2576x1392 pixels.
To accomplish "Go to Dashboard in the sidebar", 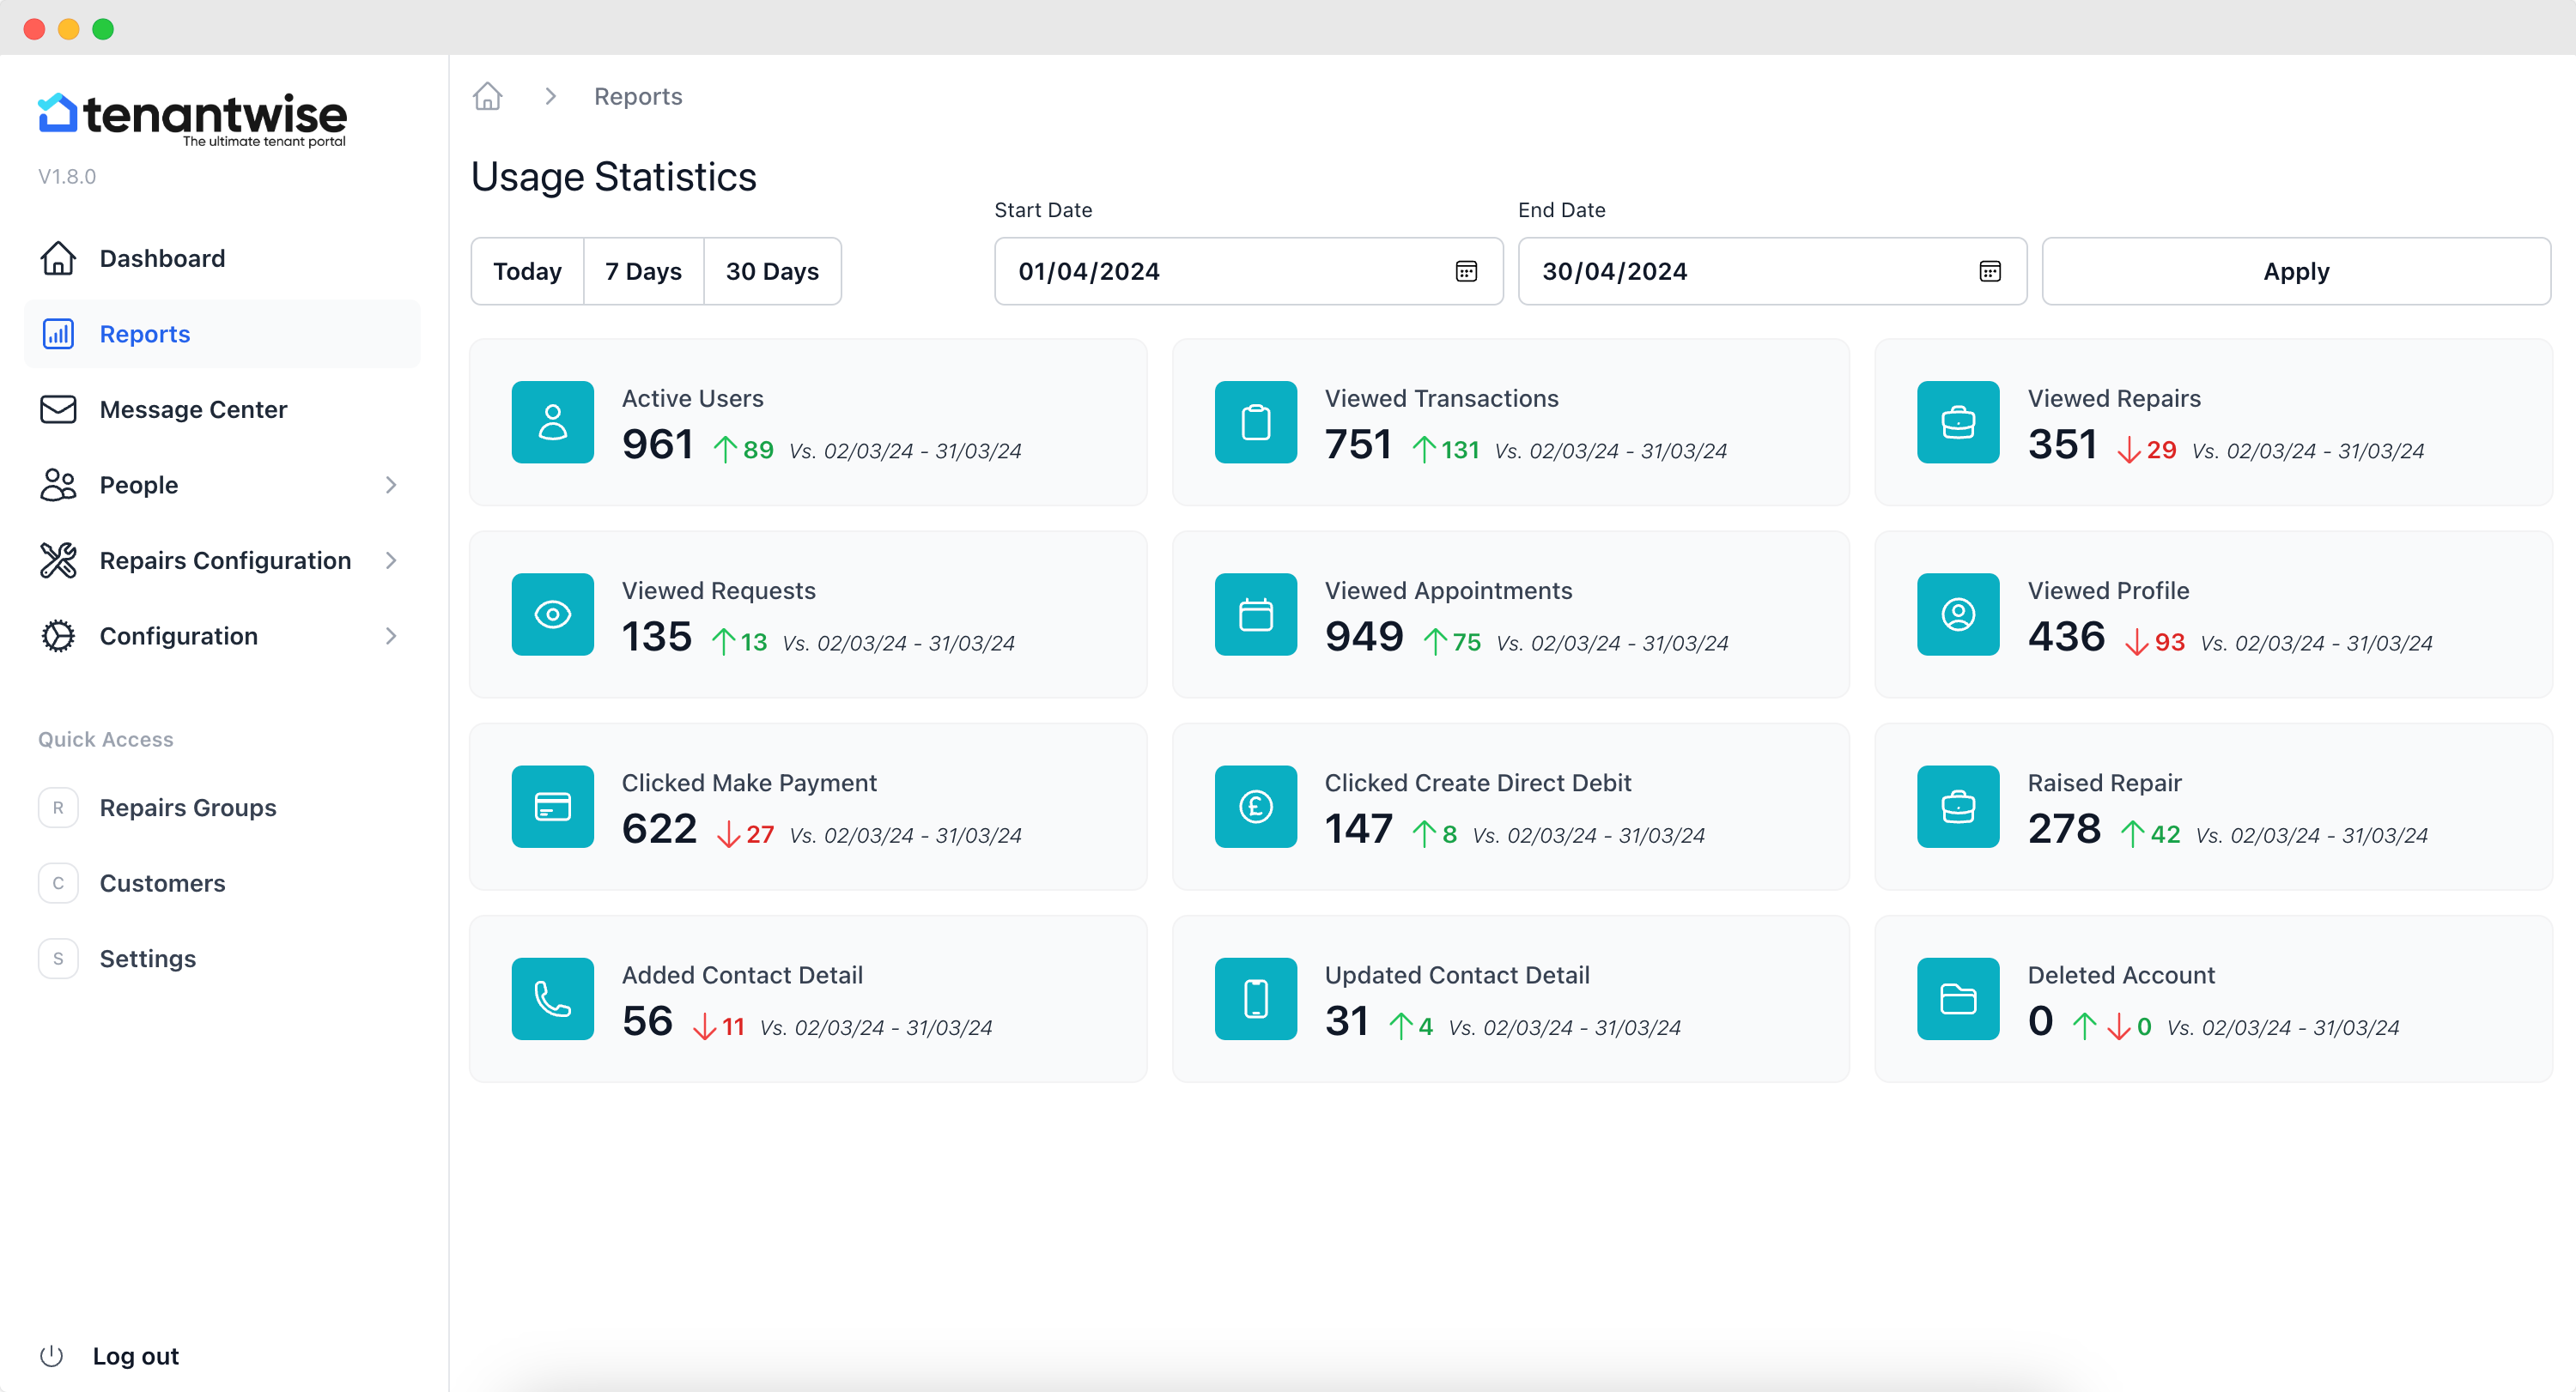I will [162, 257].
